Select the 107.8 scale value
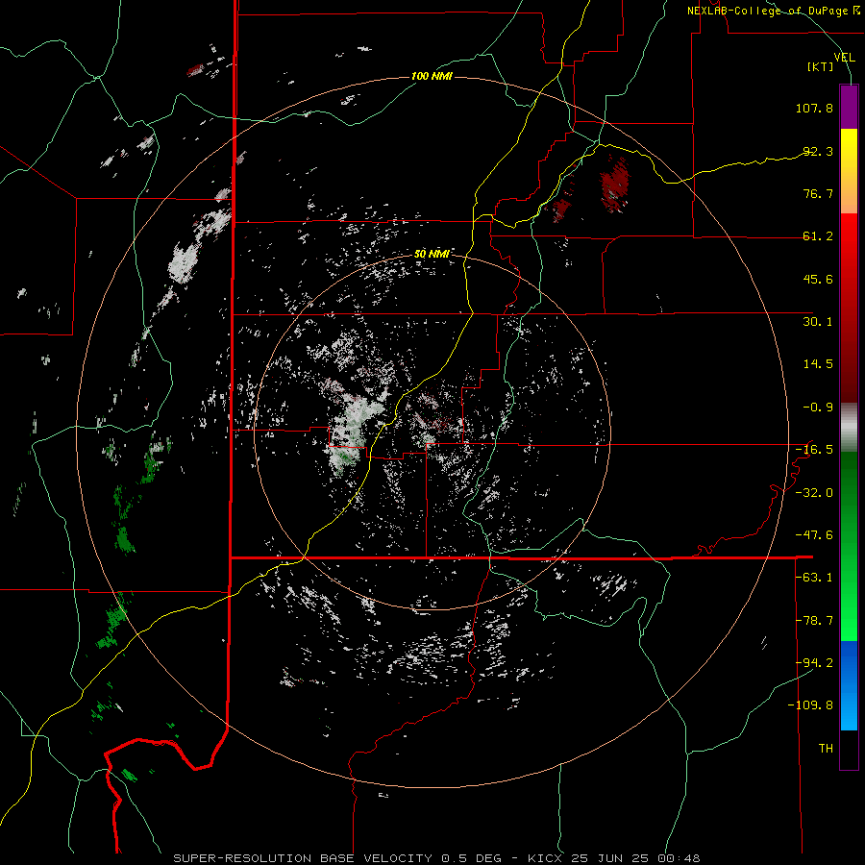 (814, 108)
